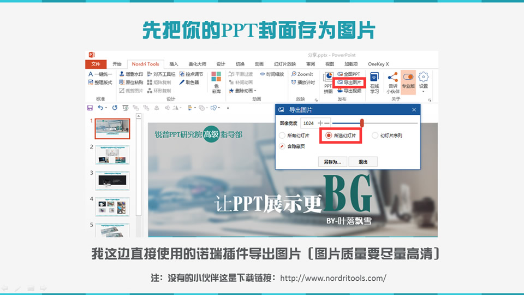
Task: Switch to the 插入 ribbon tab
Action: coord(174,64)
